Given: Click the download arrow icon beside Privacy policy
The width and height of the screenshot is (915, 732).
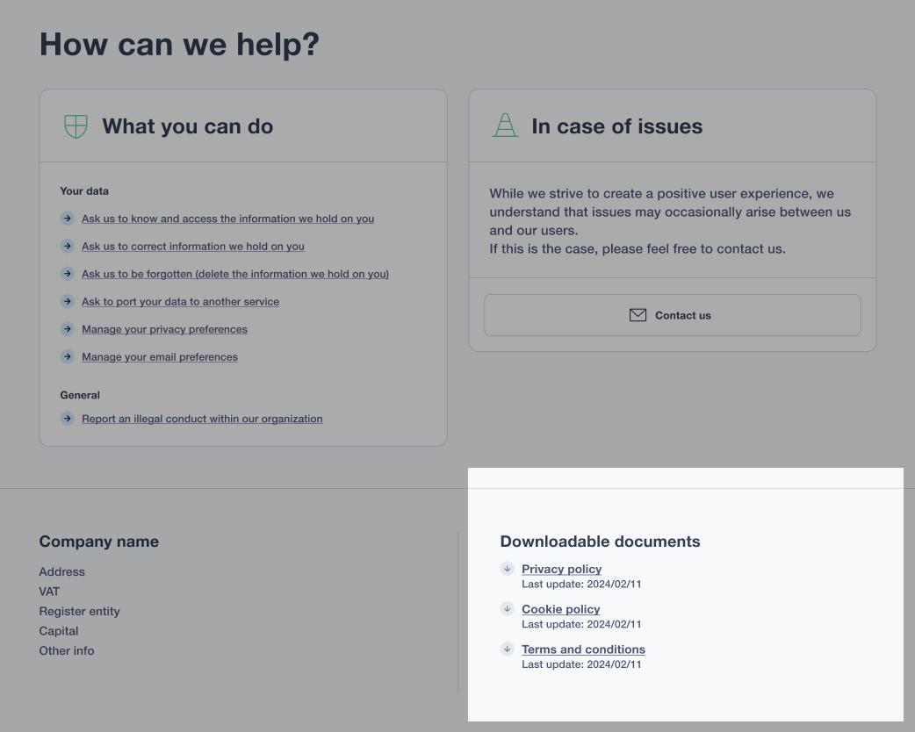Looking at the screenshot, I should tap(507, 569).
